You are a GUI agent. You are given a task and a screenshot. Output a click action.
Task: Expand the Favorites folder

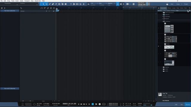(x=162, y=17)
